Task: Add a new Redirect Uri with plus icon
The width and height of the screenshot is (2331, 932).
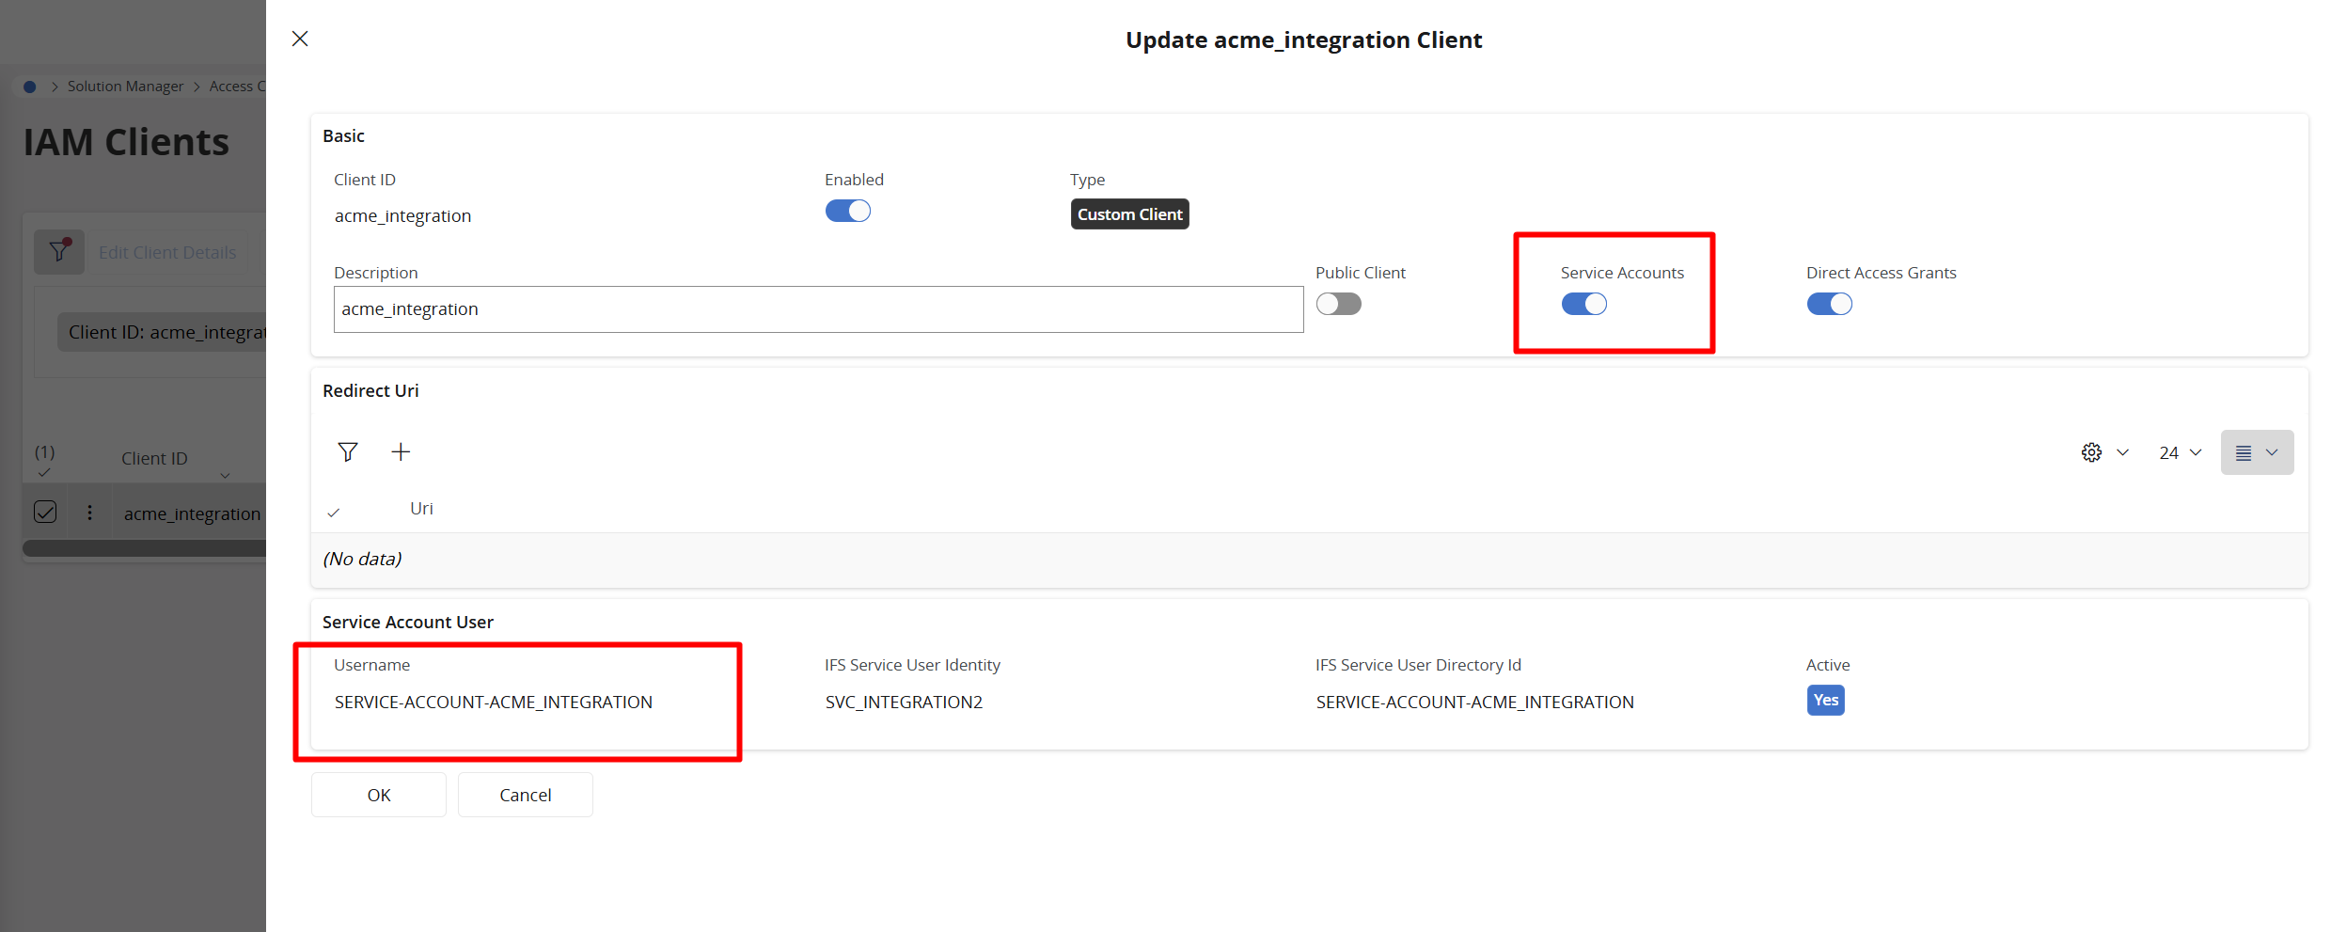Action: pos(401,452)
